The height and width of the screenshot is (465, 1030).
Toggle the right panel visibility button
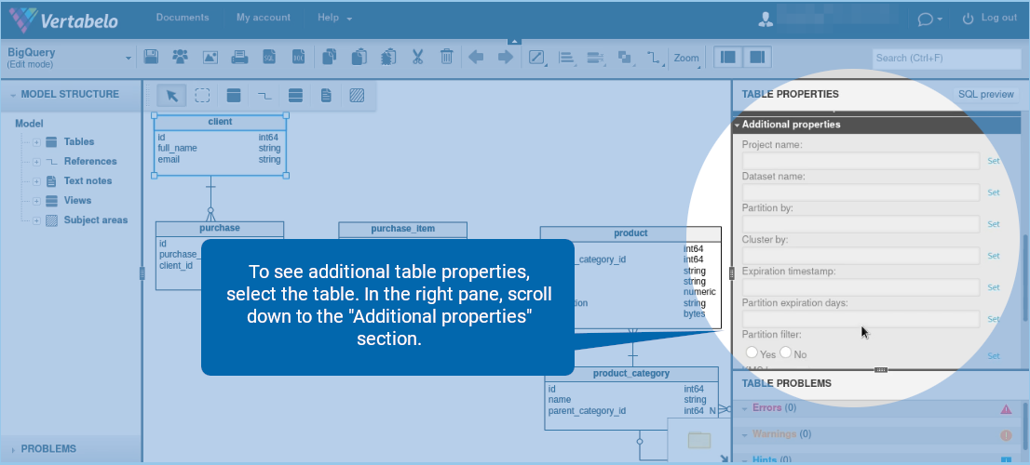pos(757,57)
